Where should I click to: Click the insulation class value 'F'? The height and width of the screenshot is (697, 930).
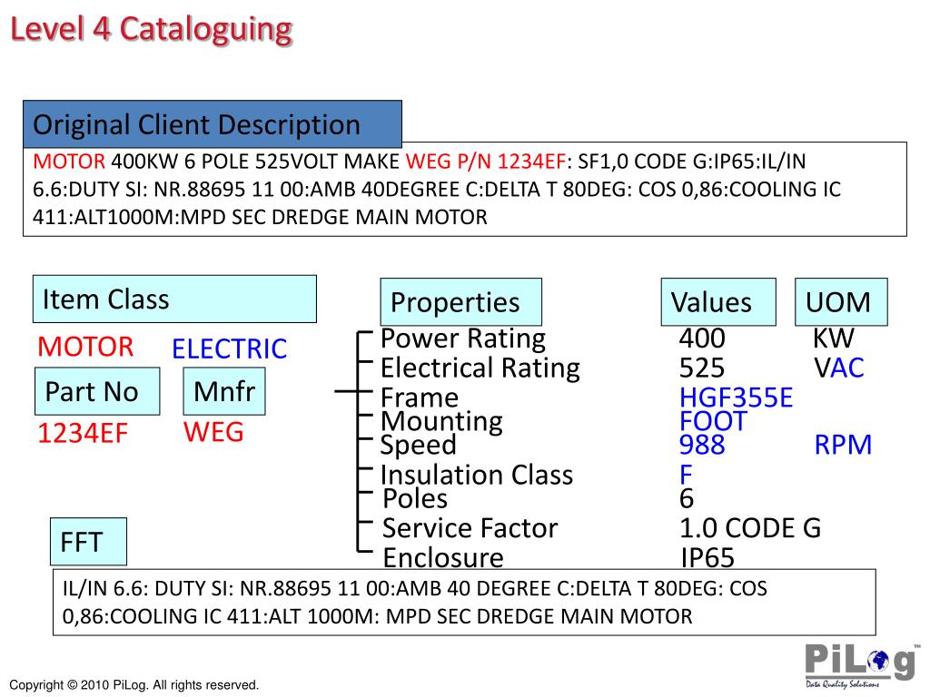686,475
